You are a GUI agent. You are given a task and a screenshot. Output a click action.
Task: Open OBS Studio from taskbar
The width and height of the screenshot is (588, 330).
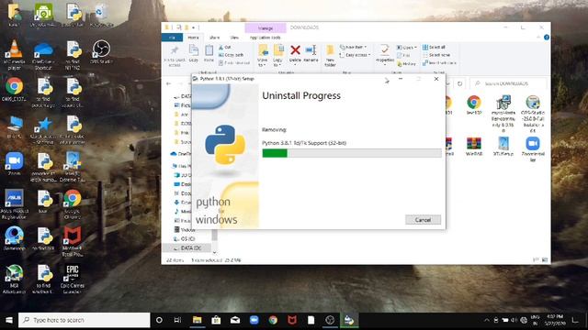pos(330,320)
